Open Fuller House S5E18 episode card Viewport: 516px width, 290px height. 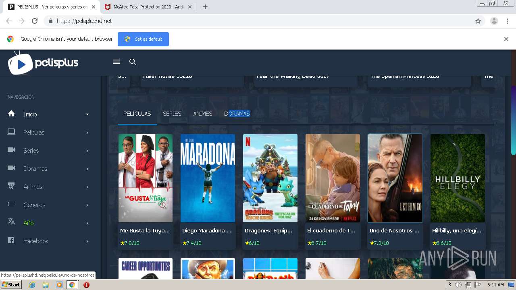[x=192, y=81]
